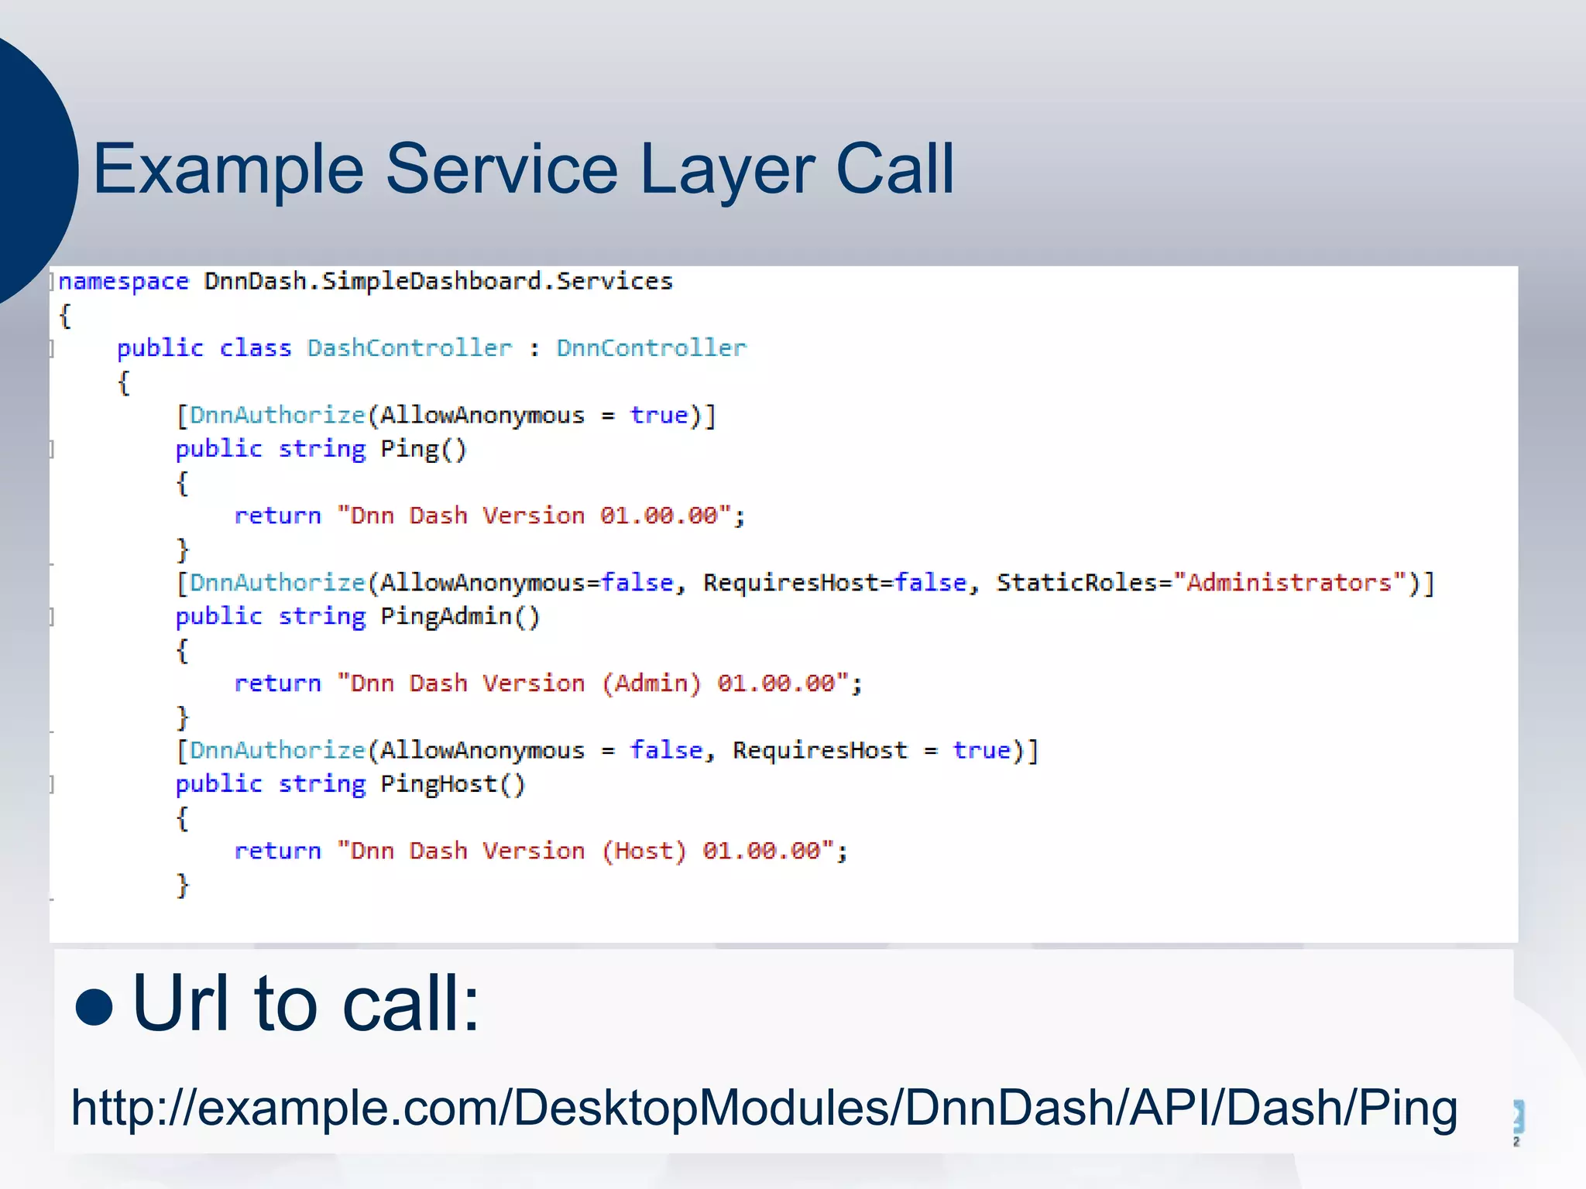The height and width of the screenshot is (1189, 1586).
Task: Click the bullet point before Url to call
Action: pyautogui.click(x=94, y=1006)
